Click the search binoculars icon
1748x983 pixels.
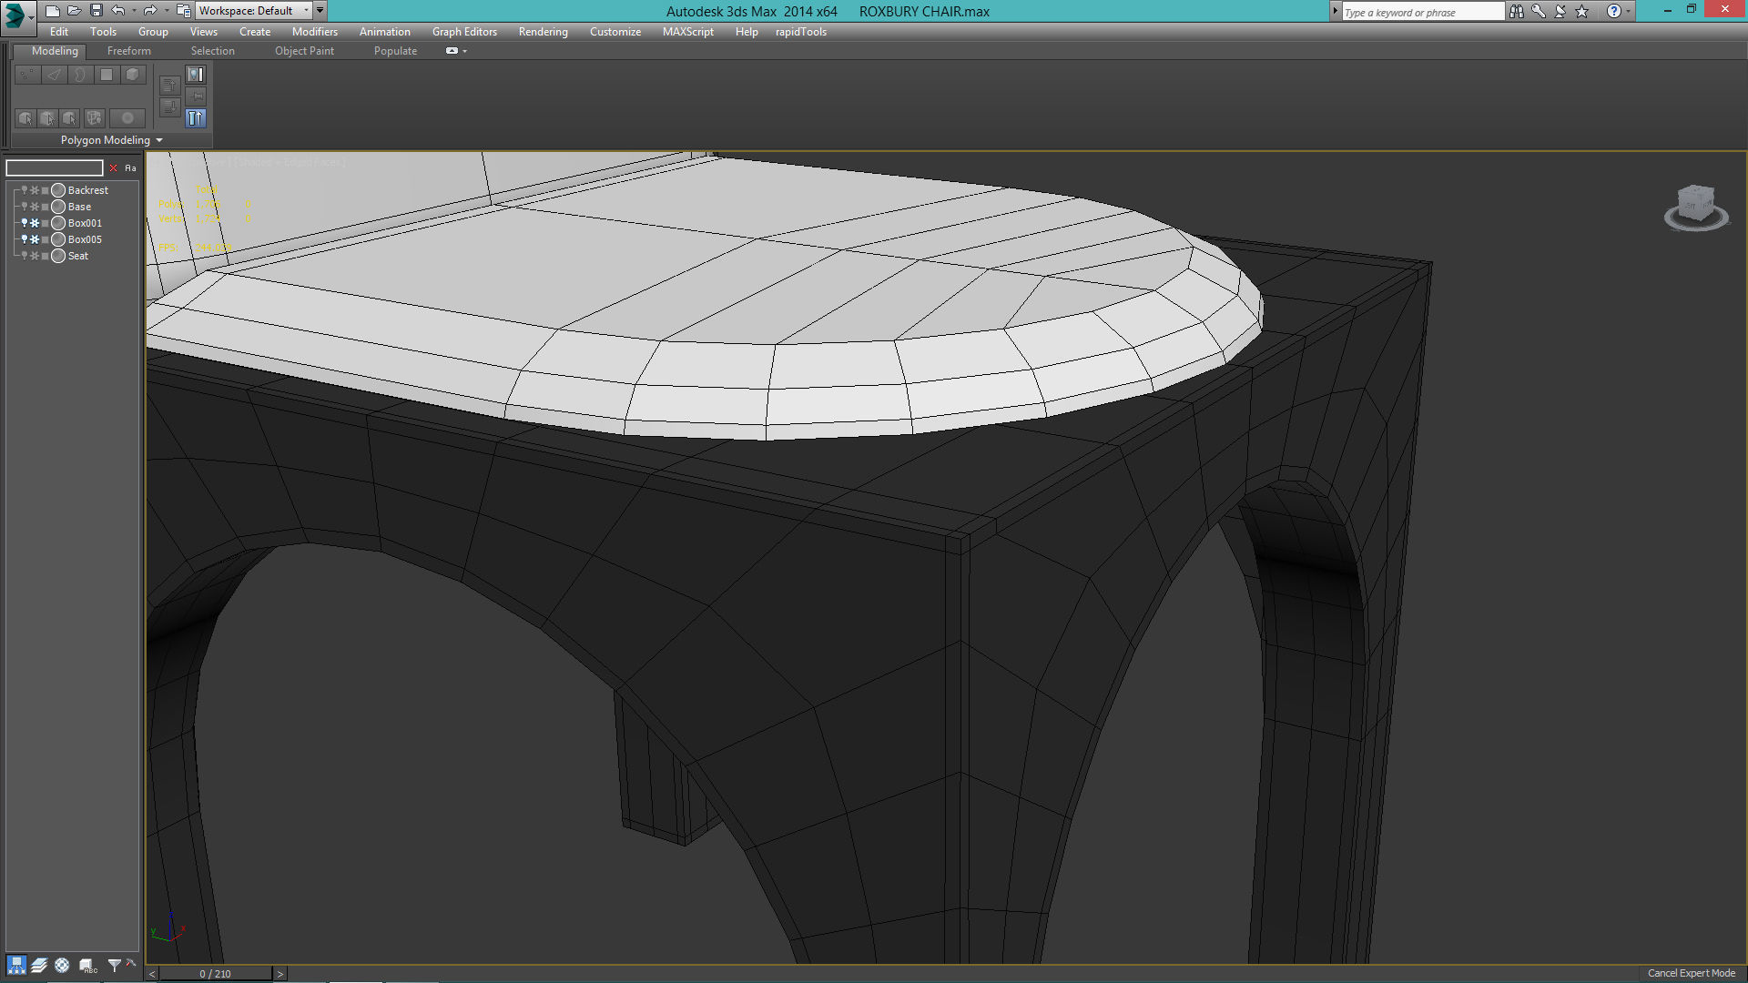(1516, 11)
